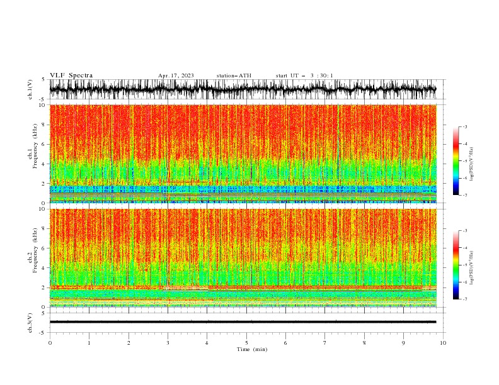
Task: Click the ch.1 spectrogram color scale bar
Action: click(x=456, y=161)
